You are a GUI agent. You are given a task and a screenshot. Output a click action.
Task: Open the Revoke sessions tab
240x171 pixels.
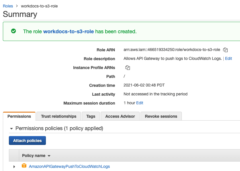(161, 116)
